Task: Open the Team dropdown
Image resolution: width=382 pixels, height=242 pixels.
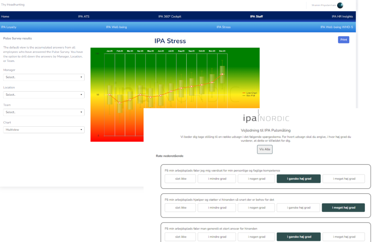Action: [44, 112]
